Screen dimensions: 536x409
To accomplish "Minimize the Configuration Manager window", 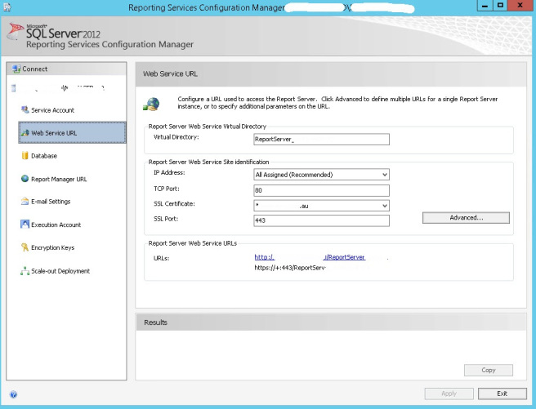I will [485, 6].
